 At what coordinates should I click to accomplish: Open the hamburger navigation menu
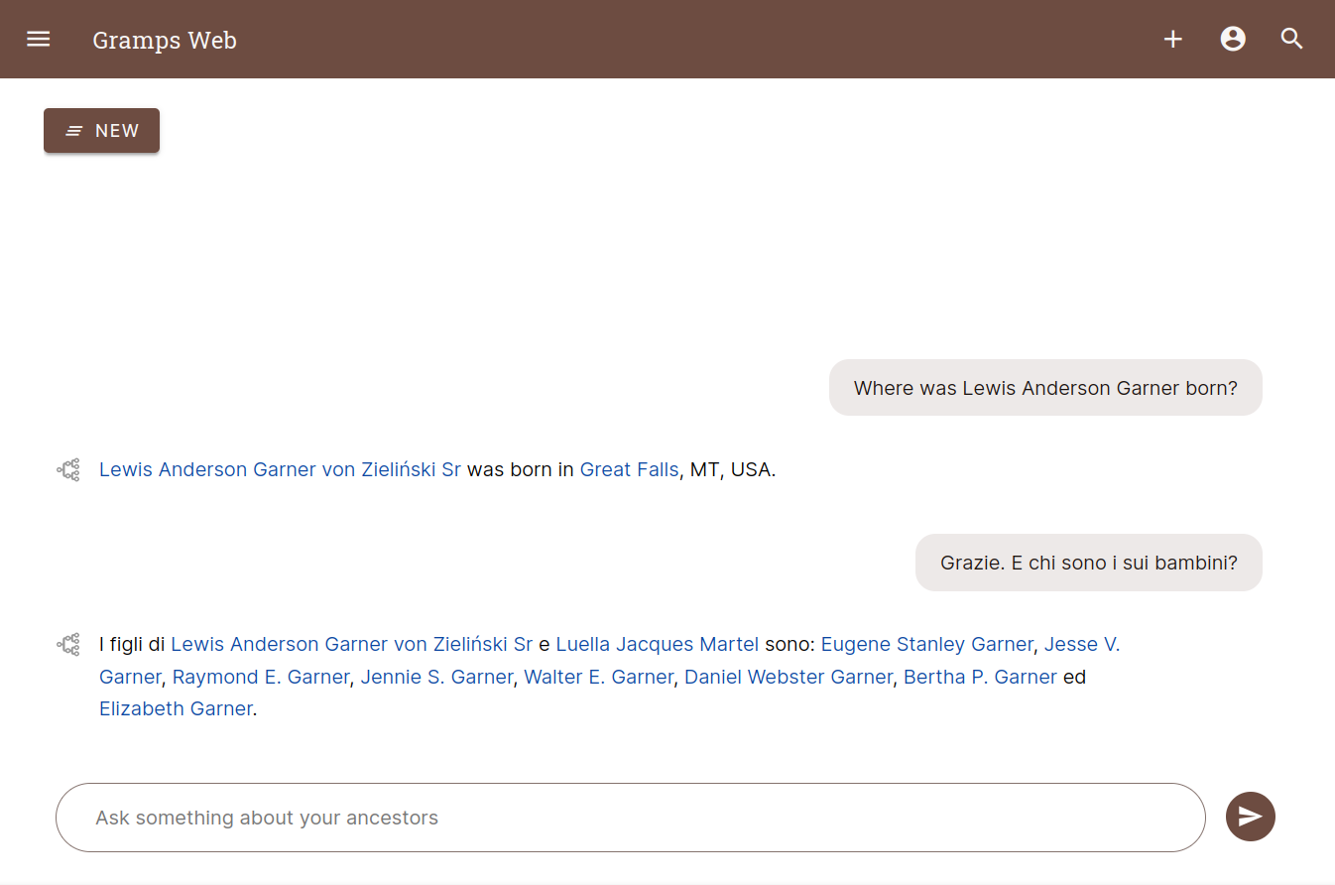tap(39, 40)
